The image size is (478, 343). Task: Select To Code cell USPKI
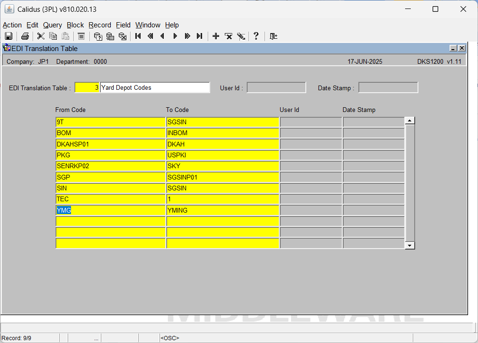point(223,155)
